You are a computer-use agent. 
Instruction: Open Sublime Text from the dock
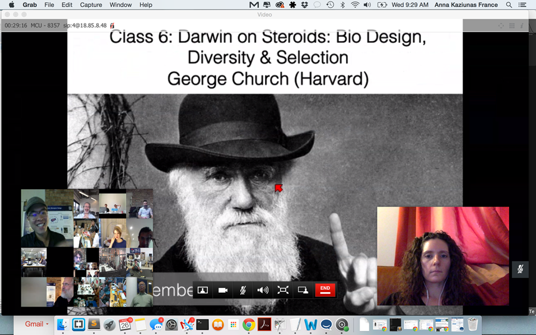94,324
